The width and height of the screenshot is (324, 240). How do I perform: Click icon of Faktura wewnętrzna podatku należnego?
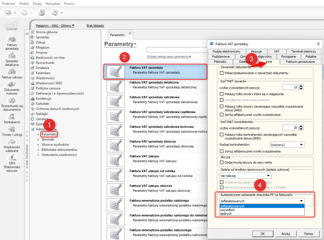click(116, 204)
